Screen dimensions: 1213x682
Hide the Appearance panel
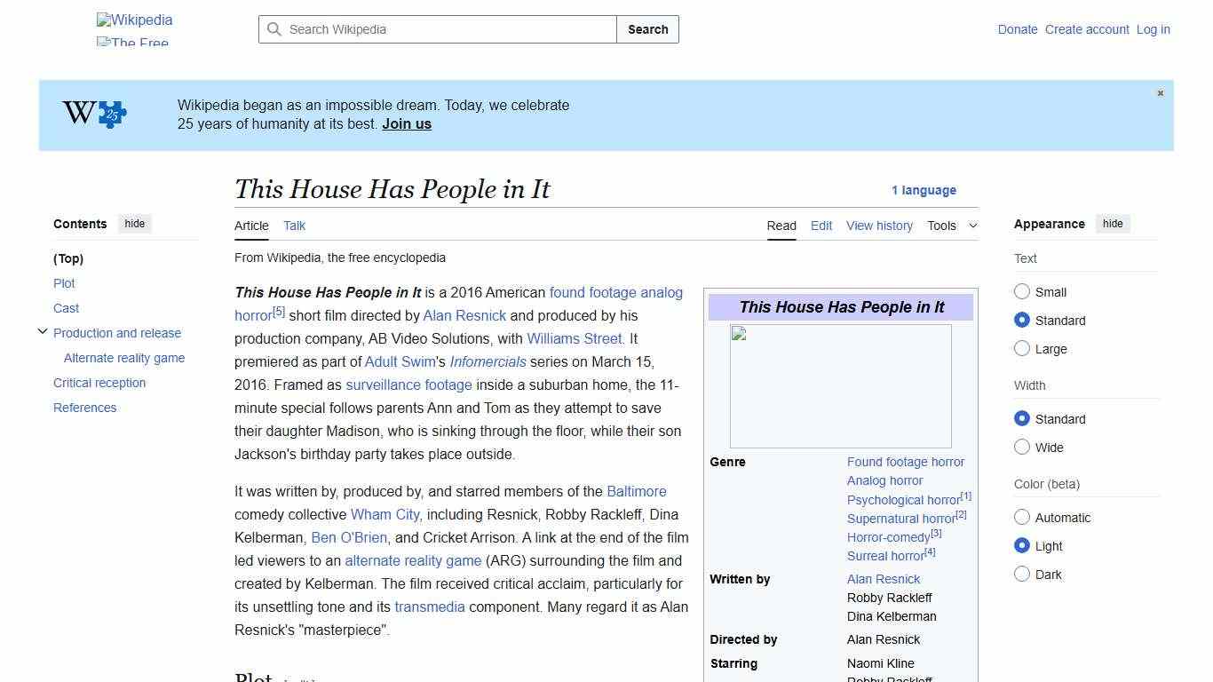tap(1113, 224)
